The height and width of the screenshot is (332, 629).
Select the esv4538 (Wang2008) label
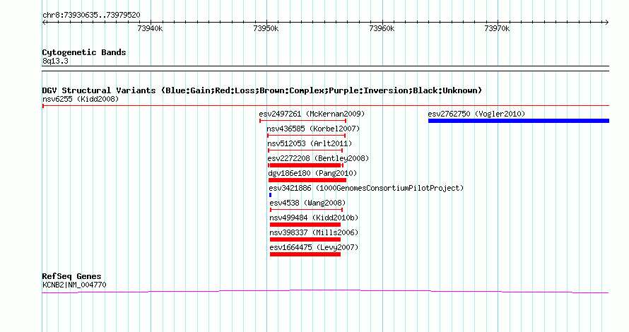tap(307, 203)
